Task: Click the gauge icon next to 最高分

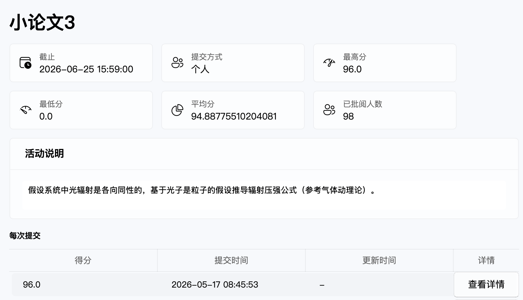Action: (329, 63)
